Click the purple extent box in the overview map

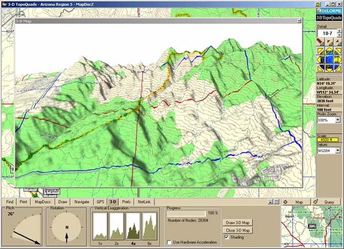coord(311,226)
